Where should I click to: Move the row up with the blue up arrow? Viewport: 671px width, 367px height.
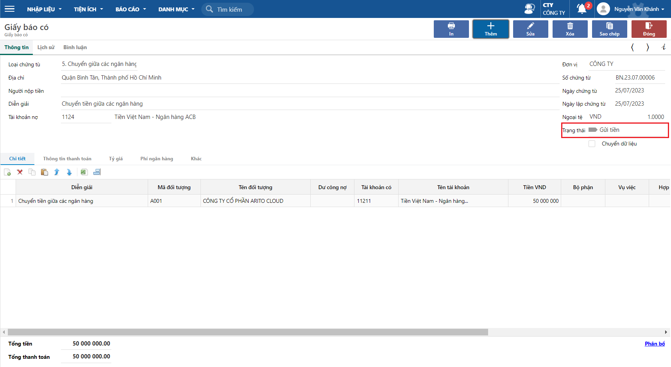[57, 172]
